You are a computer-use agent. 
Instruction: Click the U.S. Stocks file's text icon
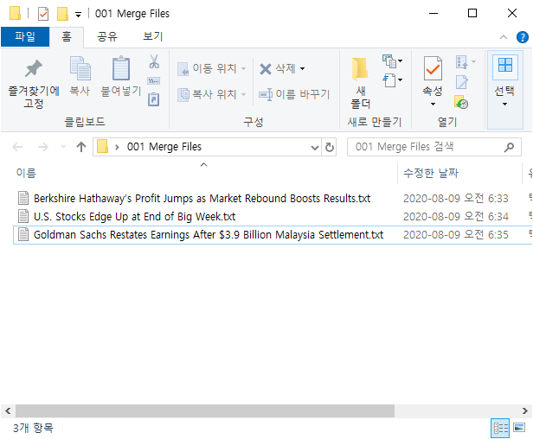[x=23, y=216]
